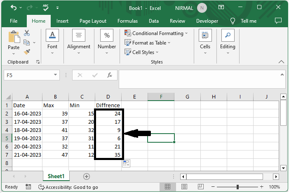Open the Cell Styles gallery
289x193 pixels.
point(141,52)
